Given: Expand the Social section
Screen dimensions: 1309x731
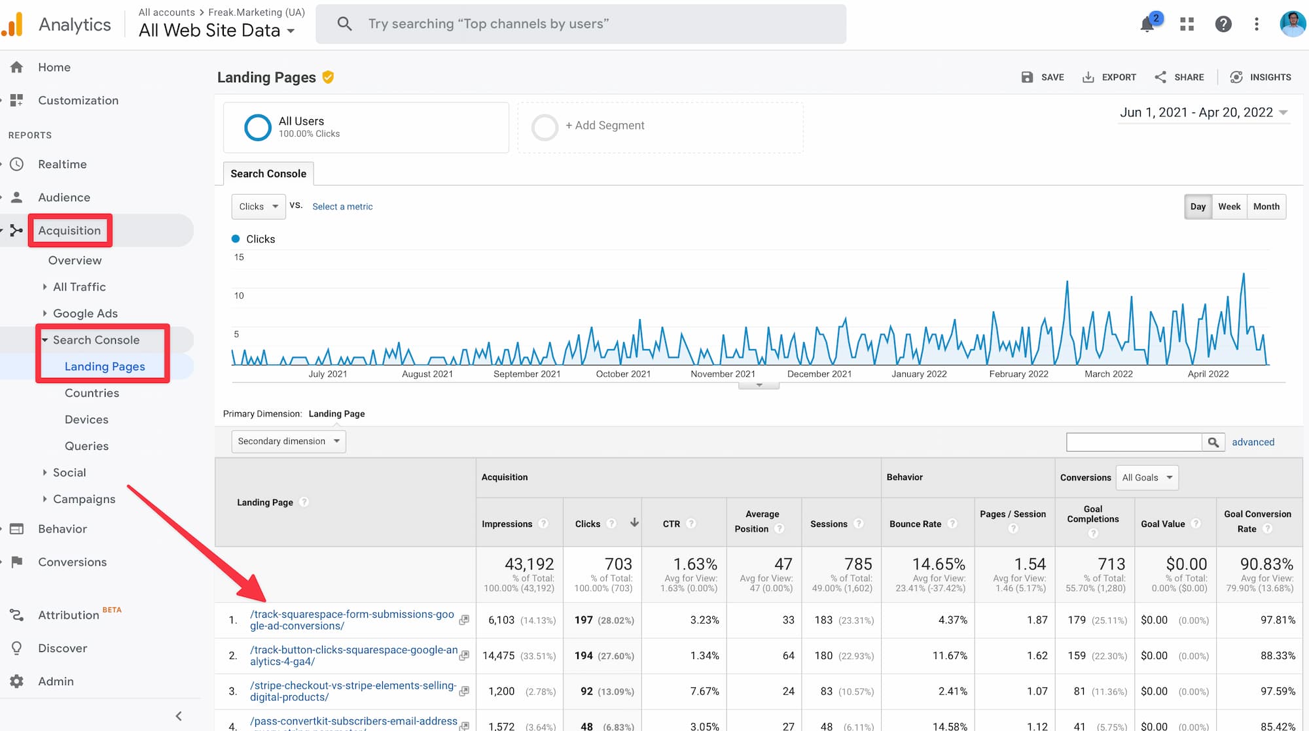Looking at the screenshot, I should tap(69, 473).
